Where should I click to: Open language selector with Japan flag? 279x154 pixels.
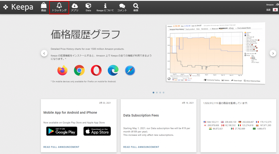pos(275,10)
